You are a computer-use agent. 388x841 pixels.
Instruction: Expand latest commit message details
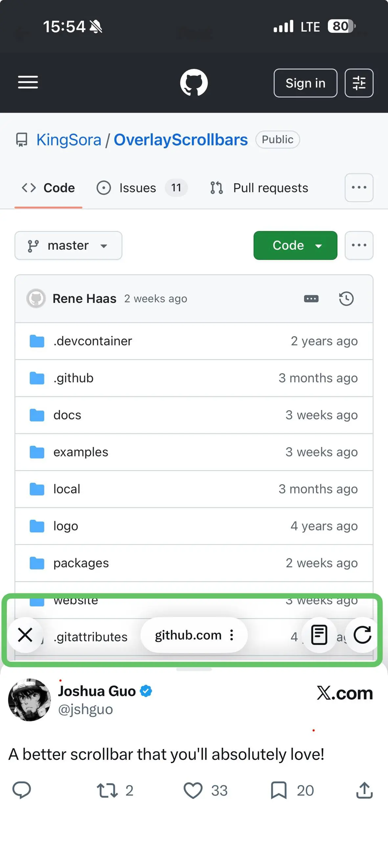click(x=311, y=299)
